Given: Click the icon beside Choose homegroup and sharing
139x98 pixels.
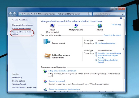Looking at the screenshot, I should [x=45, y=90].
